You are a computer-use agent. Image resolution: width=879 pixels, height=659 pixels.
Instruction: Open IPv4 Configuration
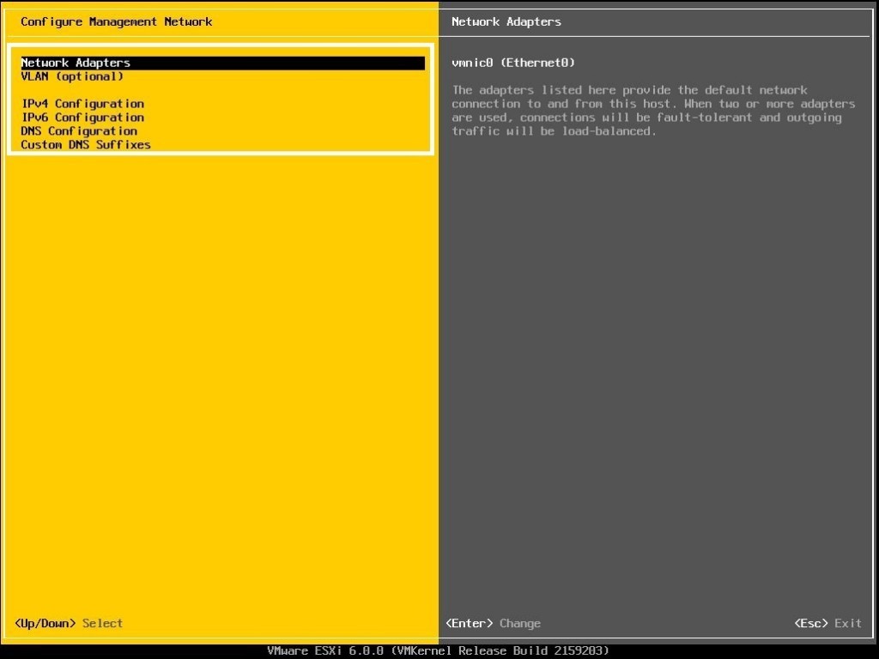coord(82,103)
